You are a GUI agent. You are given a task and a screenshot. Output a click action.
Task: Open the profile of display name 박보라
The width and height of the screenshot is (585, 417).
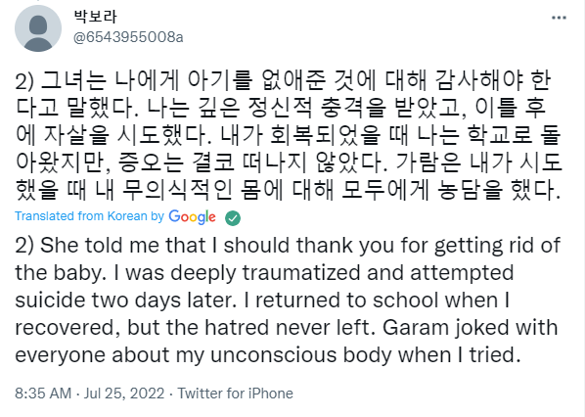tap(96, 16)
